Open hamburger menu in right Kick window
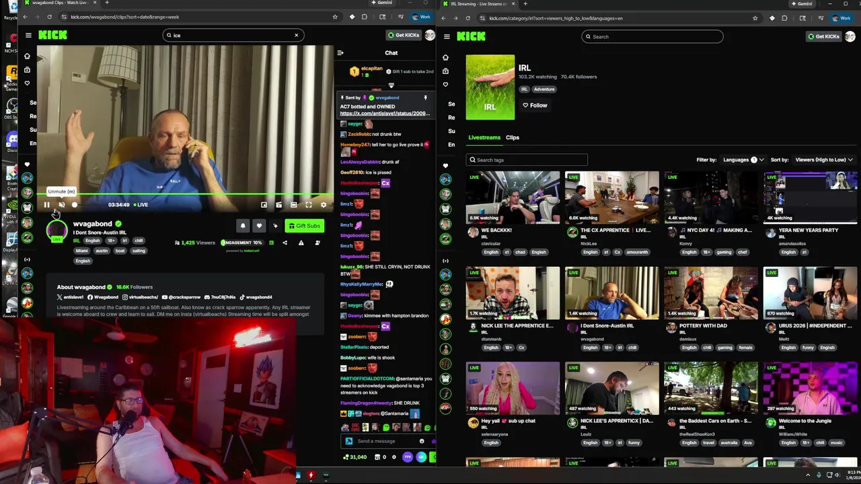The image size is (861, 484). (x=446, y=36)
